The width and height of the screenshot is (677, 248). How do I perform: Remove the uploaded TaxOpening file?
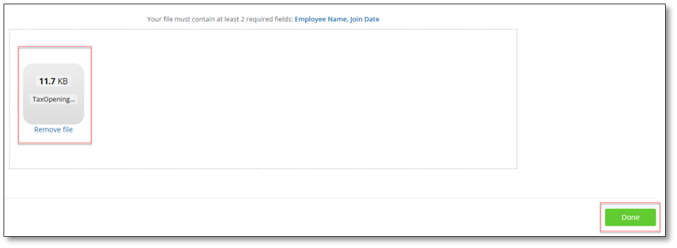click(54, 130)
